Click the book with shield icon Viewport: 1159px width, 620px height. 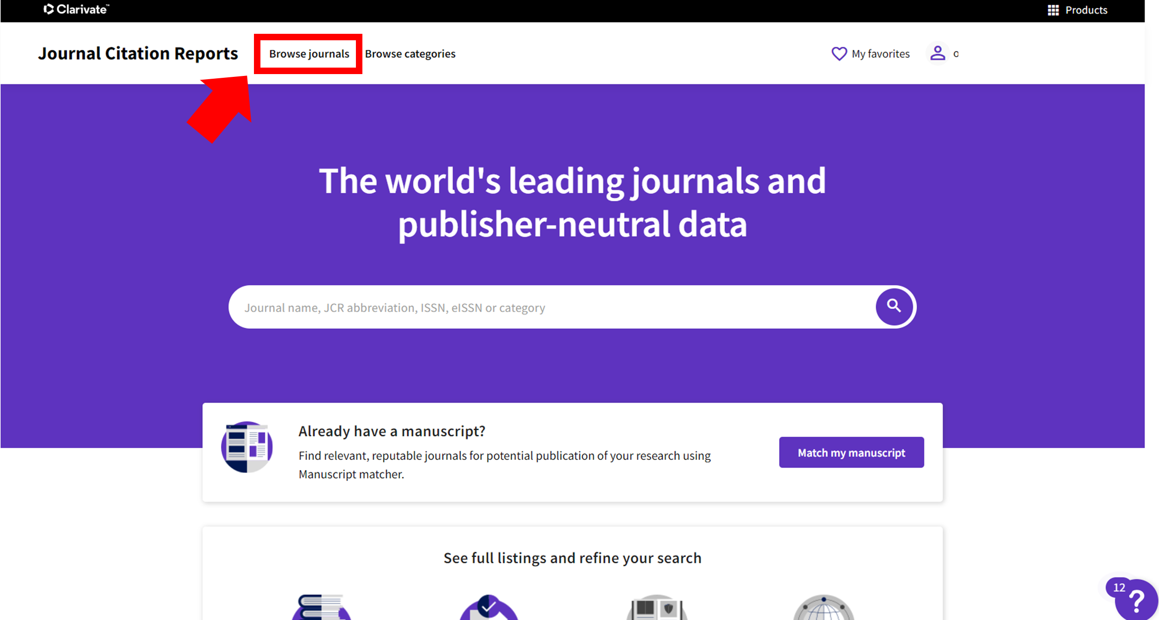656,607
